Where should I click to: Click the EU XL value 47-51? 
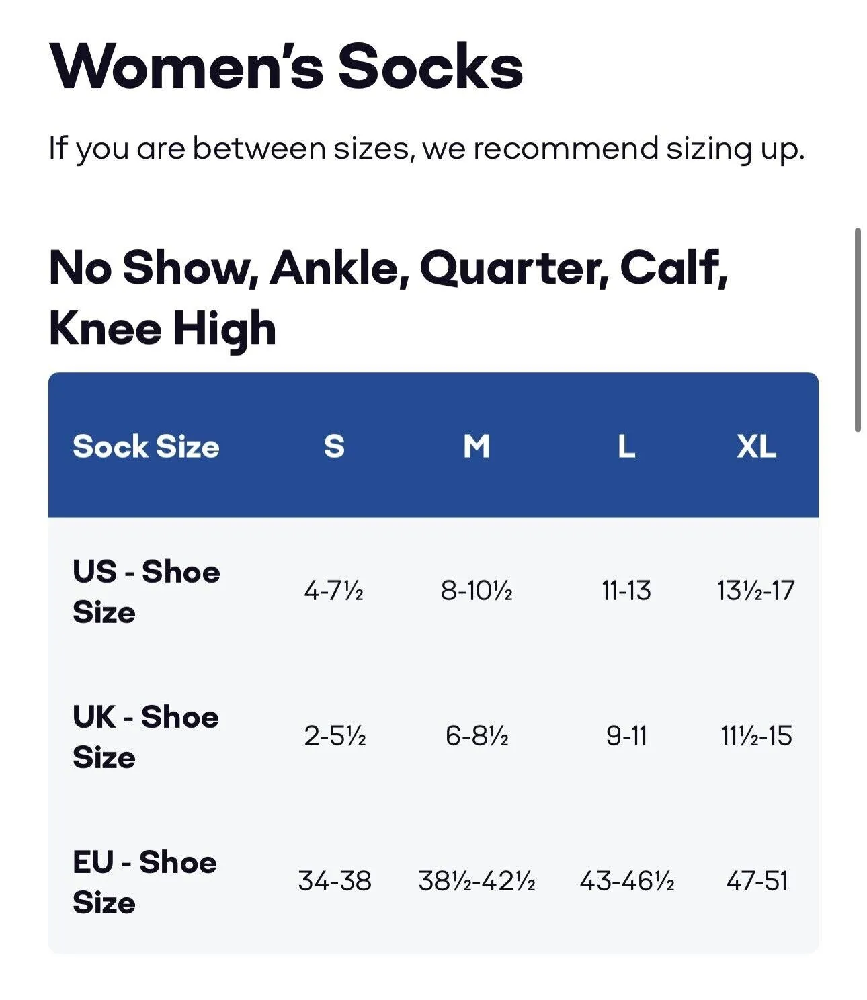pyautogui.click(x=756, y=882)
